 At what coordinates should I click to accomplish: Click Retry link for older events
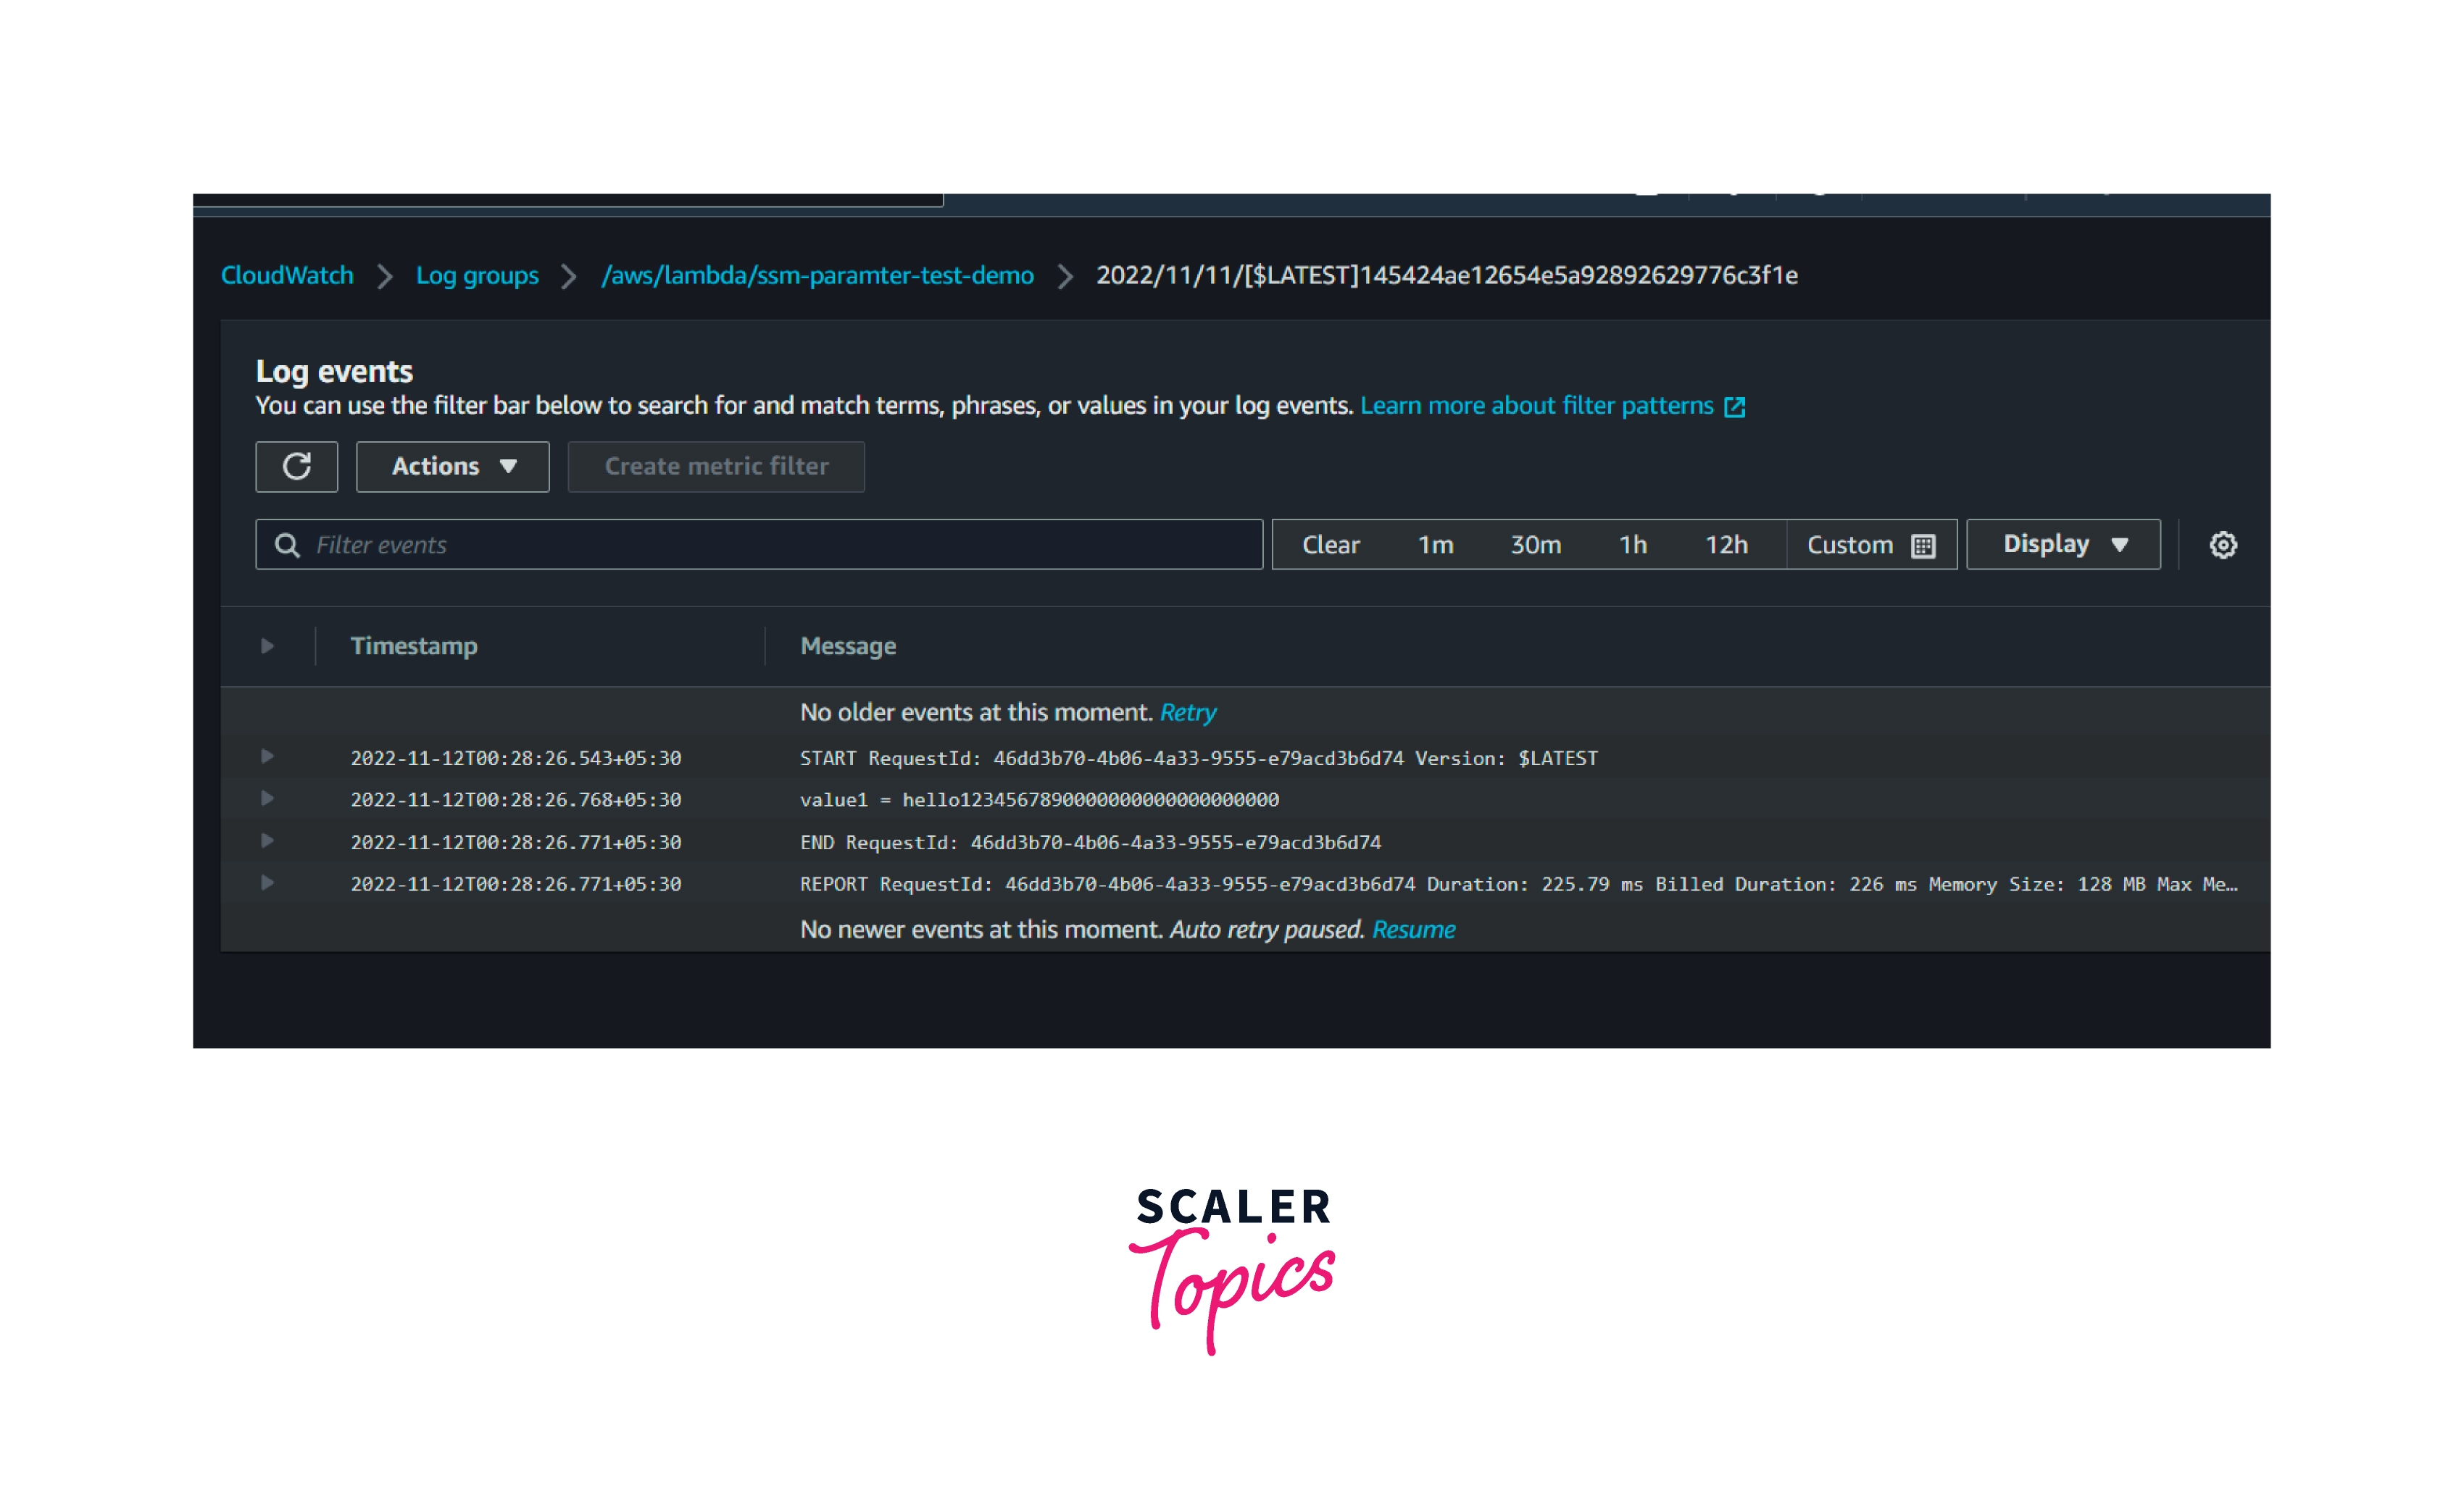tap(1187, 712)
